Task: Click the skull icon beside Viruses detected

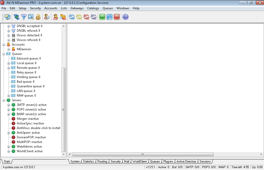Action: click(13, 35)
